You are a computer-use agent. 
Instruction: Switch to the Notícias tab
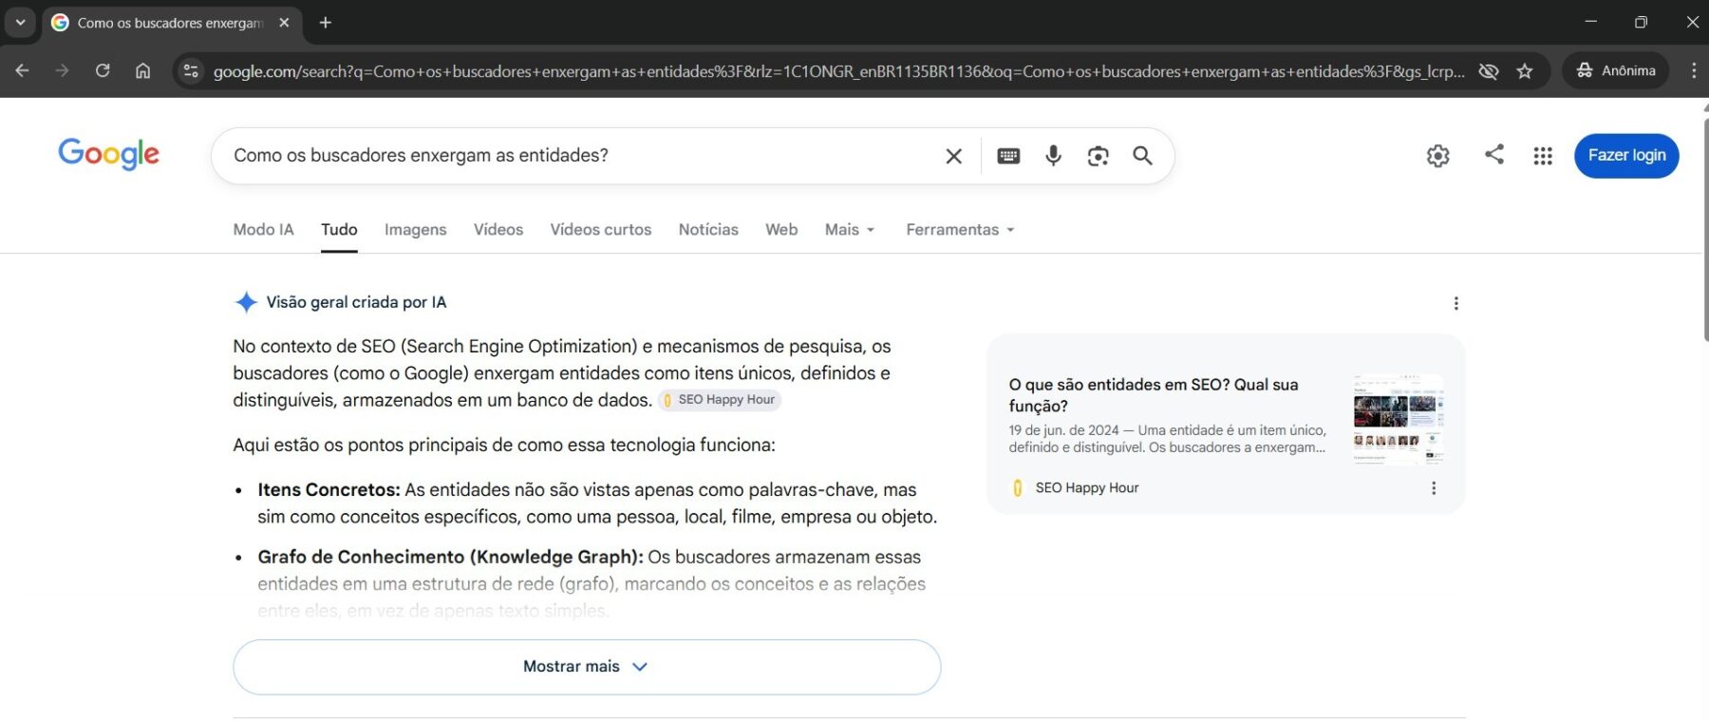click(708, 230)
